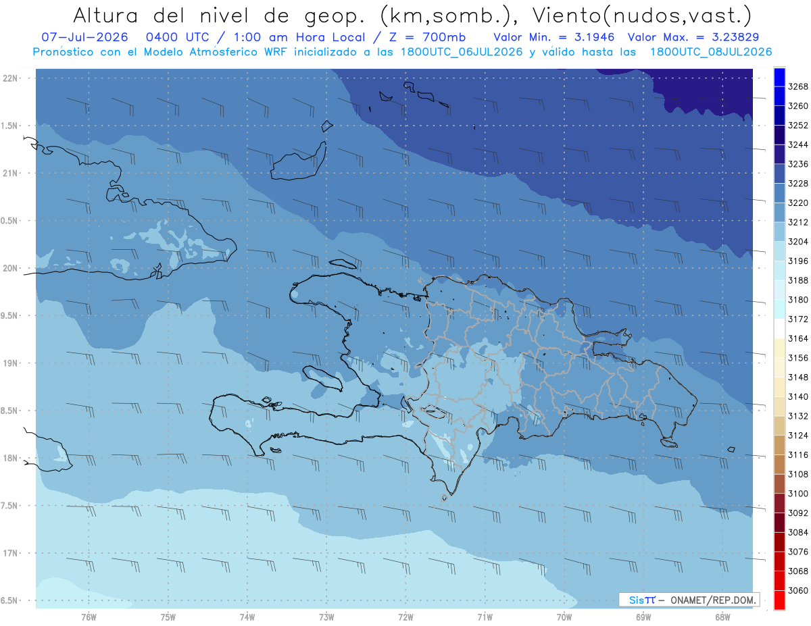This screenshot has height=626, width=811.
Task: Click the 19N latitude label
Action: click(x=11, y=363)
